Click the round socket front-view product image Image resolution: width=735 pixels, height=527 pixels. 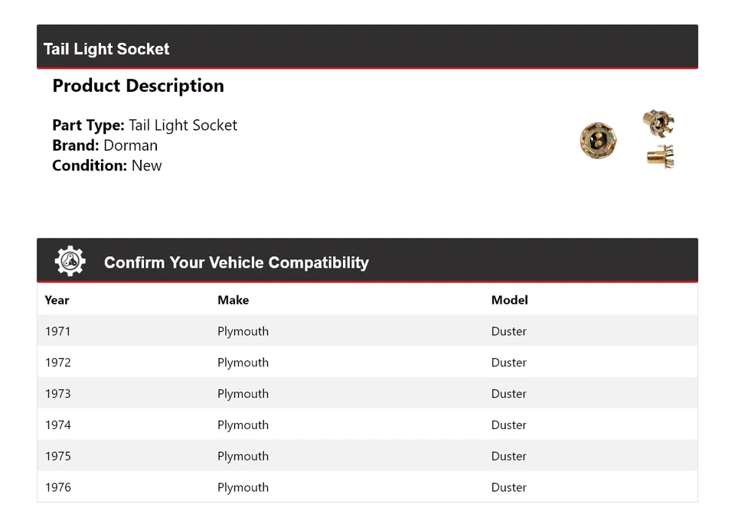[598, 142]
